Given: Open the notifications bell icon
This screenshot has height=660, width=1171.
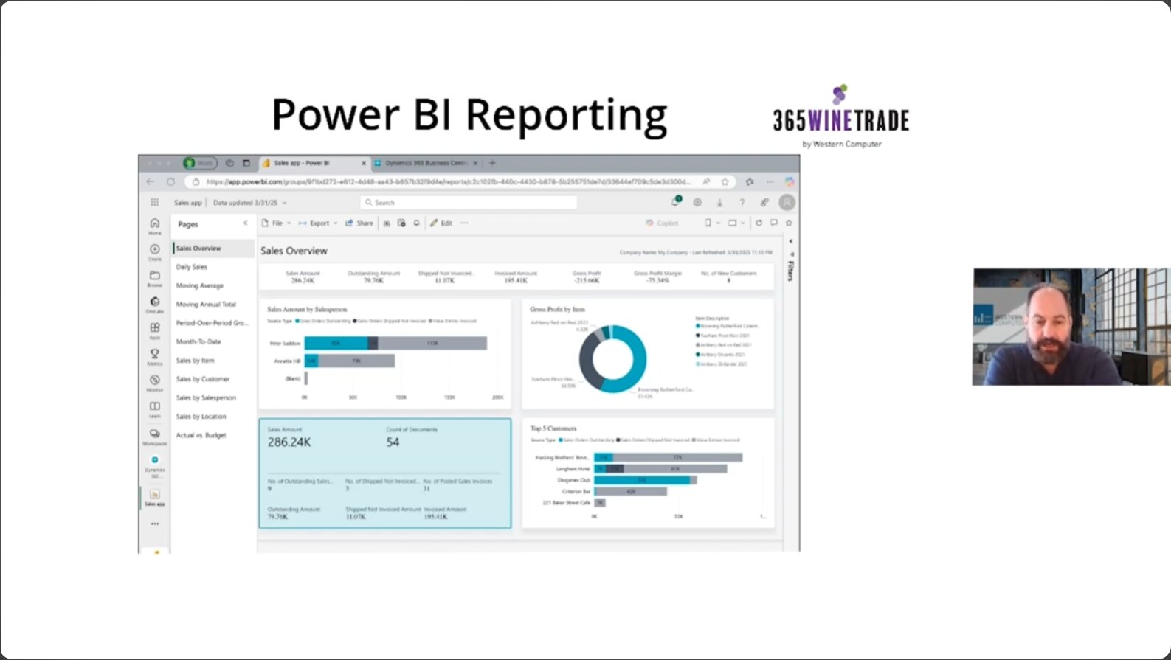Looking at the screenshot, I should click(675, 201).
